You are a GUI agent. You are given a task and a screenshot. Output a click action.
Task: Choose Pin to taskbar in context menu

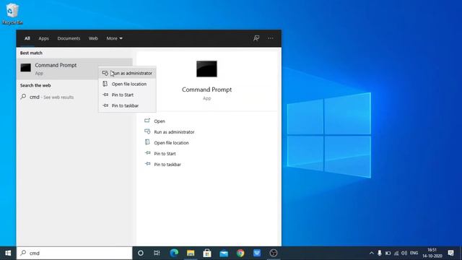127,105
